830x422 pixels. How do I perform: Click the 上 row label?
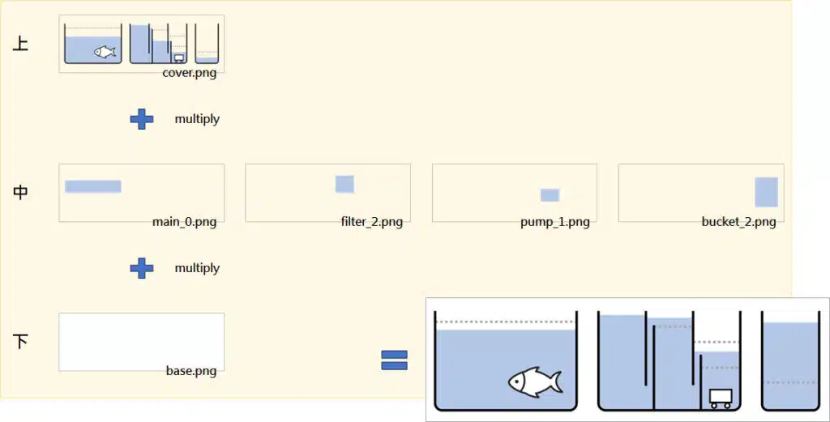pos(20,44)
